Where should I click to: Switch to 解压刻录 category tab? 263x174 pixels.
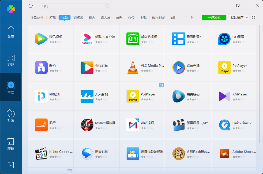(159, 17)
